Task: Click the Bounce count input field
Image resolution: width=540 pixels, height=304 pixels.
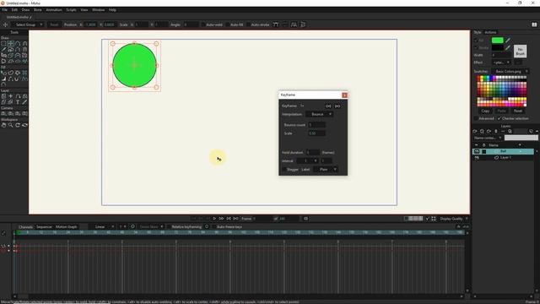Action: tap(316, 125)
